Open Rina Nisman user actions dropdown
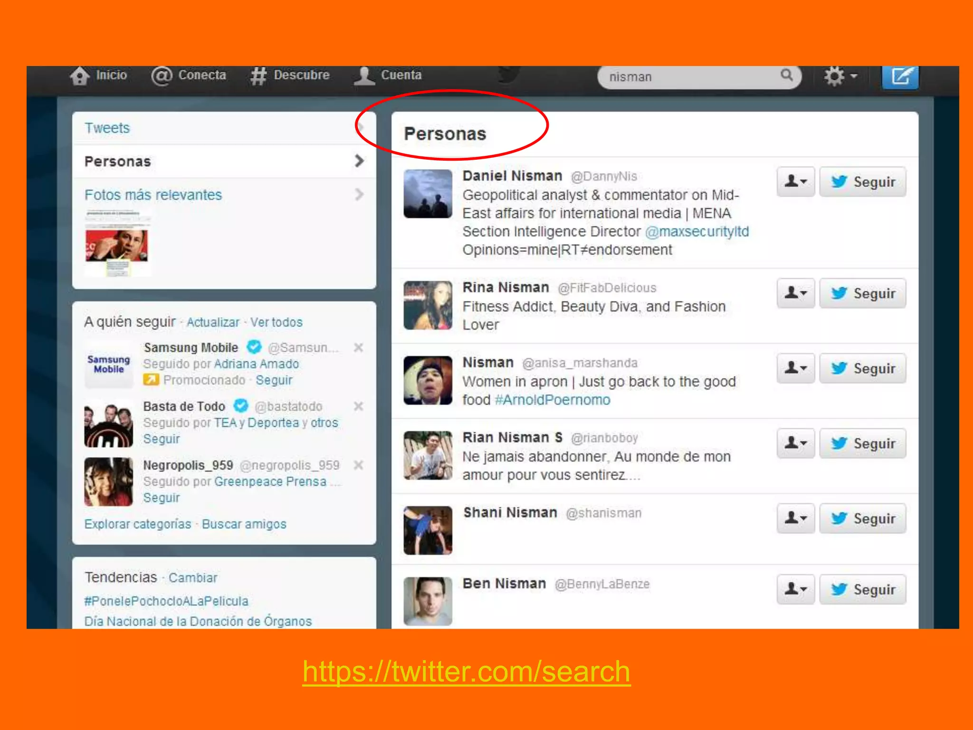Viewport: 973px width, 730px height. 796,293
